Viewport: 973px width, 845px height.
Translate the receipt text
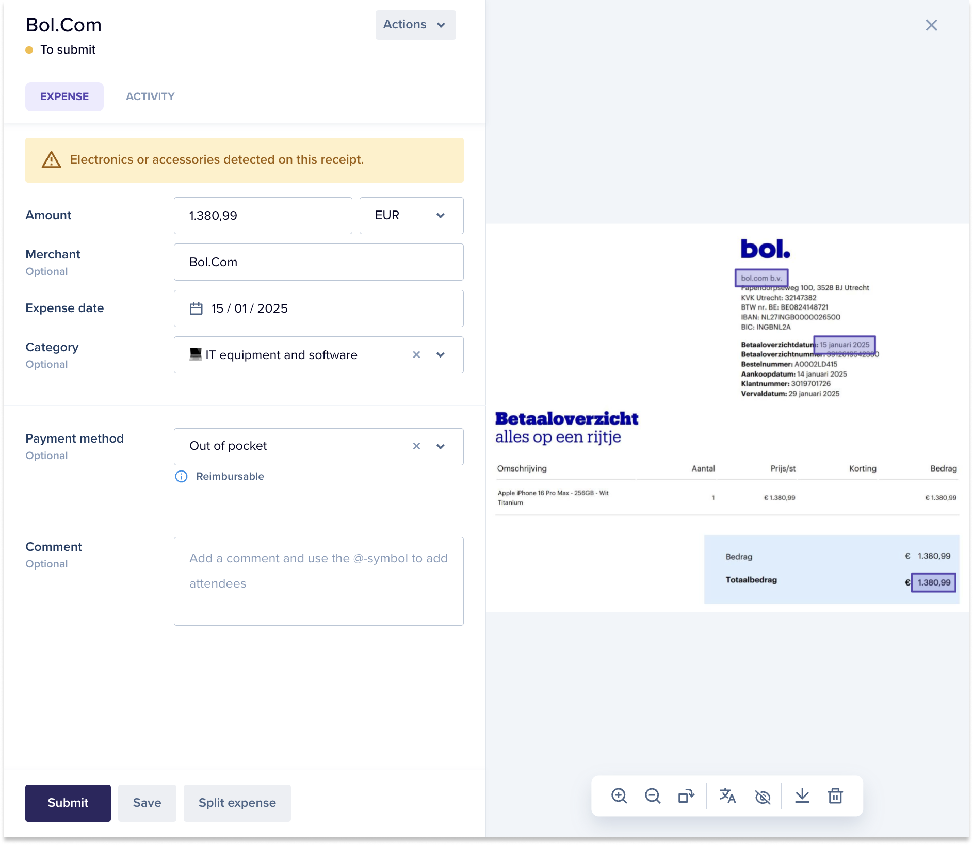[727, 796]
